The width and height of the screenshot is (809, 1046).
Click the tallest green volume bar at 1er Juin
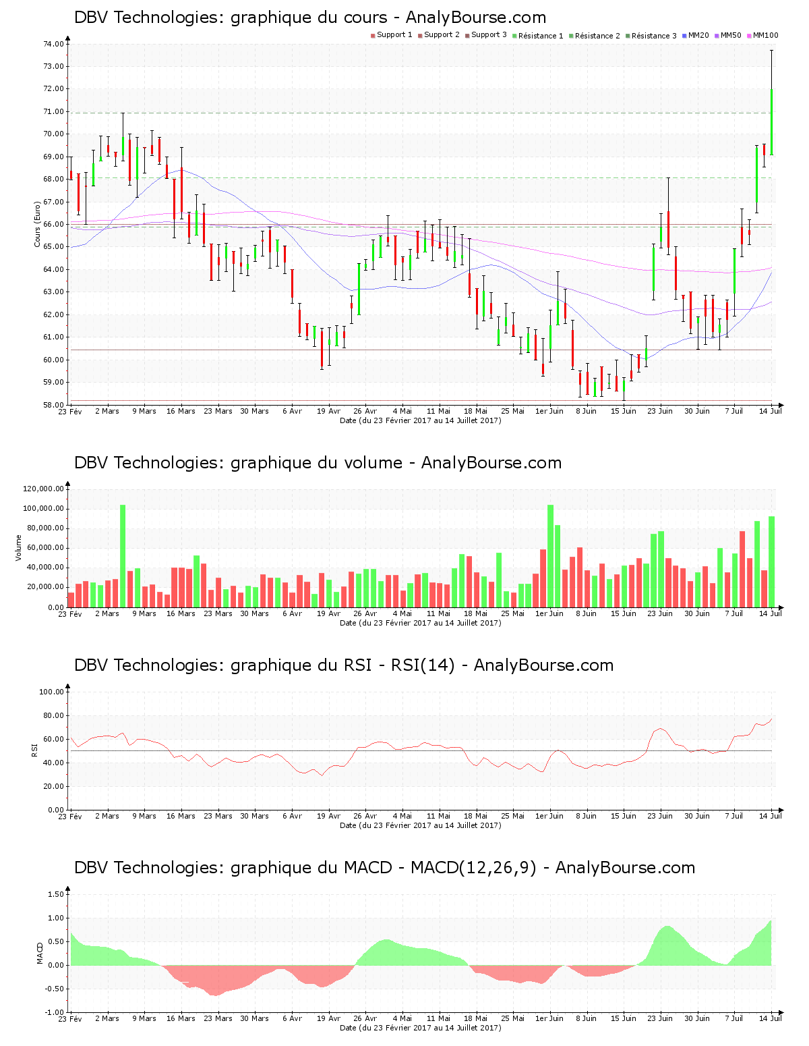[x=551, y=556]
